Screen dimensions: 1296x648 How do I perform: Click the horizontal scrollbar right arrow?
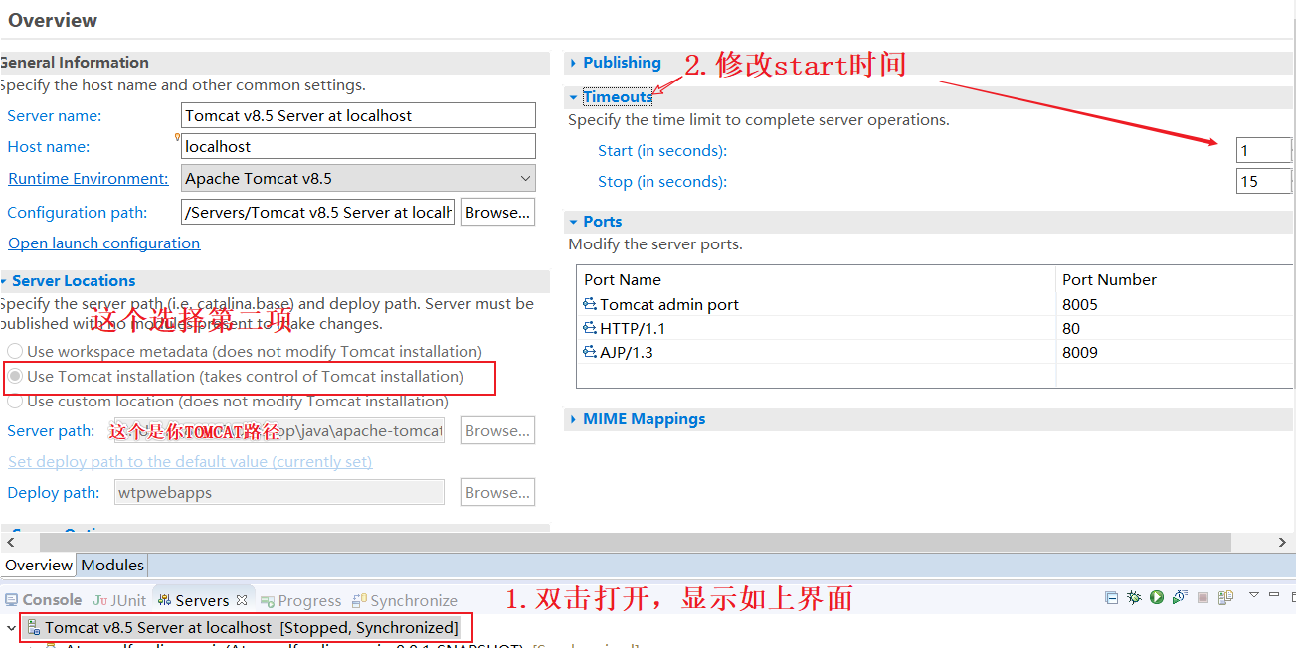coord(1283,542)
